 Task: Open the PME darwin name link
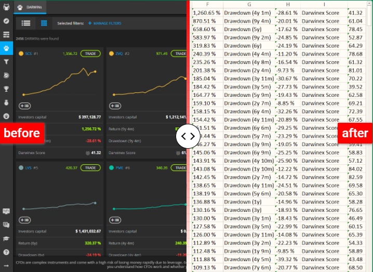119,168
